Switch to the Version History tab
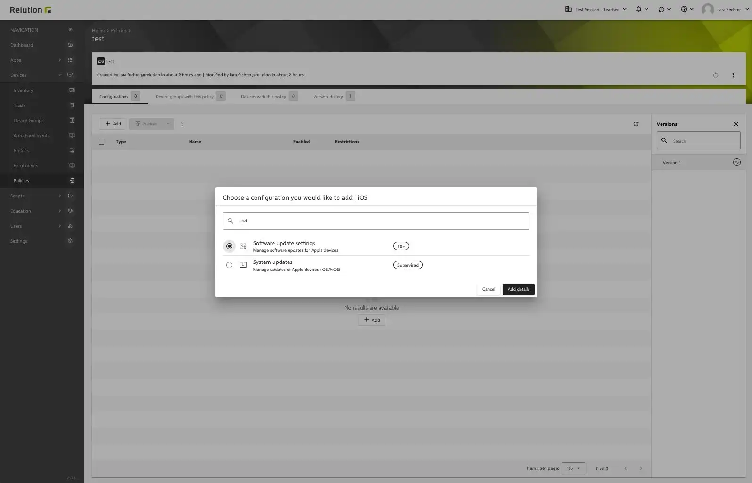This screenshot has height=483, width=752. 328,97
